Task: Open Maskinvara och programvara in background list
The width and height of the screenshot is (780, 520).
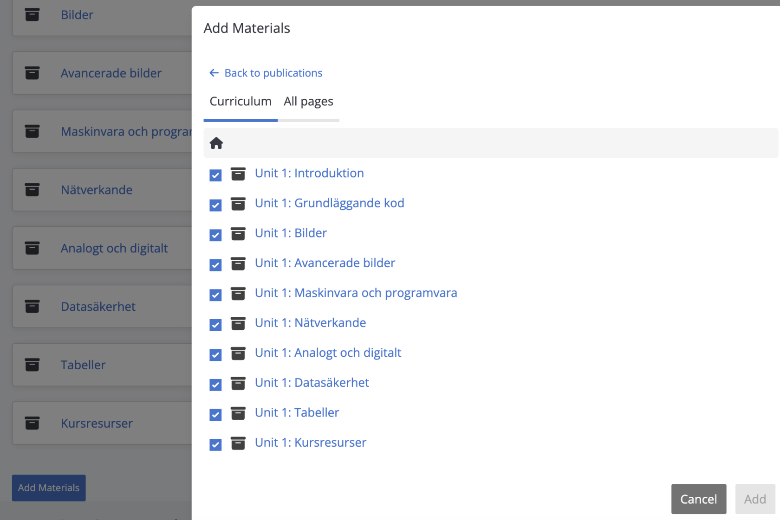Action: tap(126, 132)
